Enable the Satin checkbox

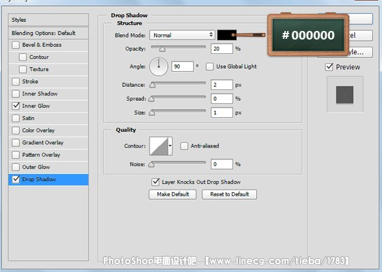click(x=16, y=118)
